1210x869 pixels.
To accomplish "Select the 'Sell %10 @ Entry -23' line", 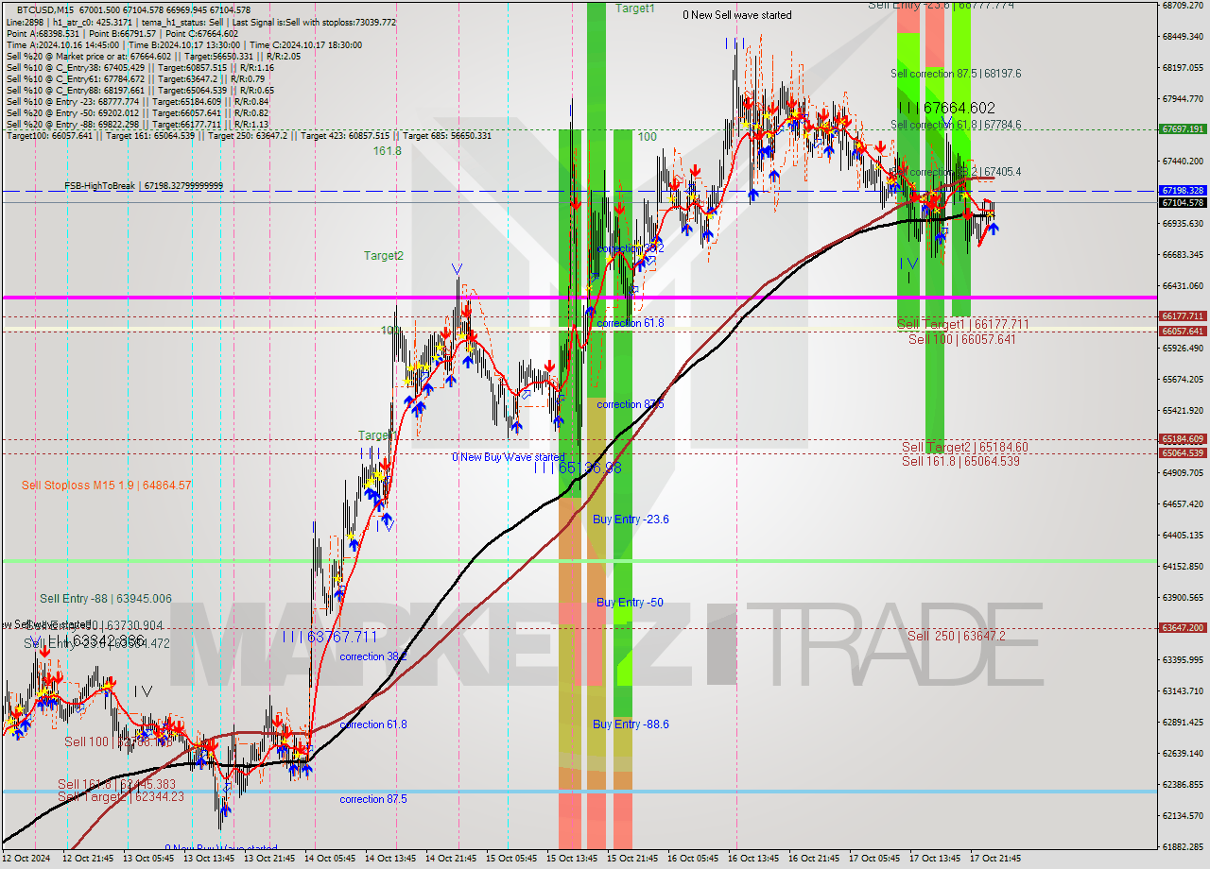I will (137, 101).
